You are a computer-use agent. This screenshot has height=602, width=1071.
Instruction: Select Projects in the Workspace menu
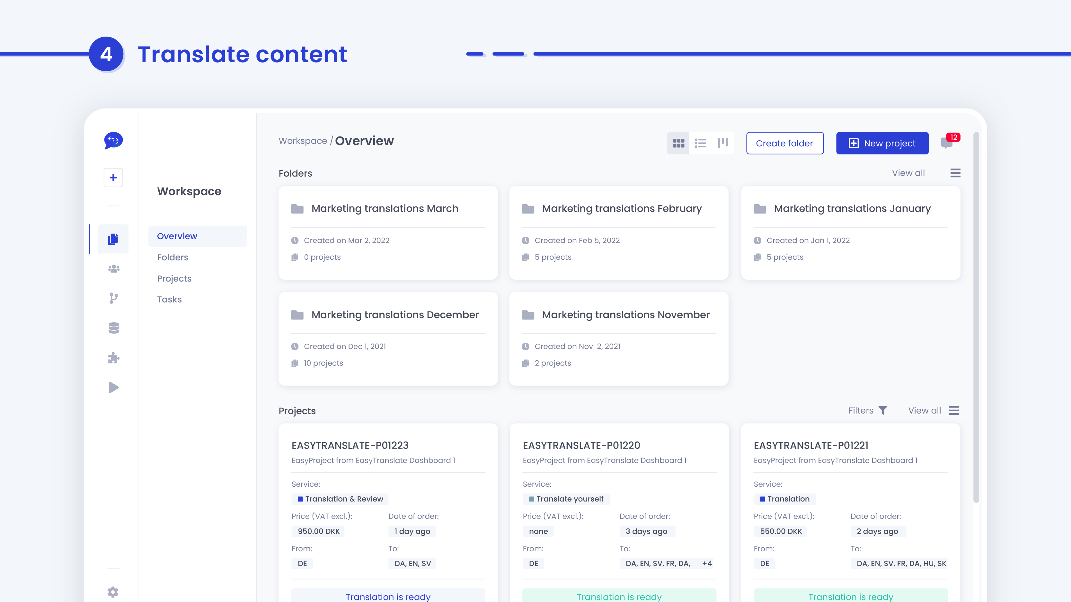[174, 278]
